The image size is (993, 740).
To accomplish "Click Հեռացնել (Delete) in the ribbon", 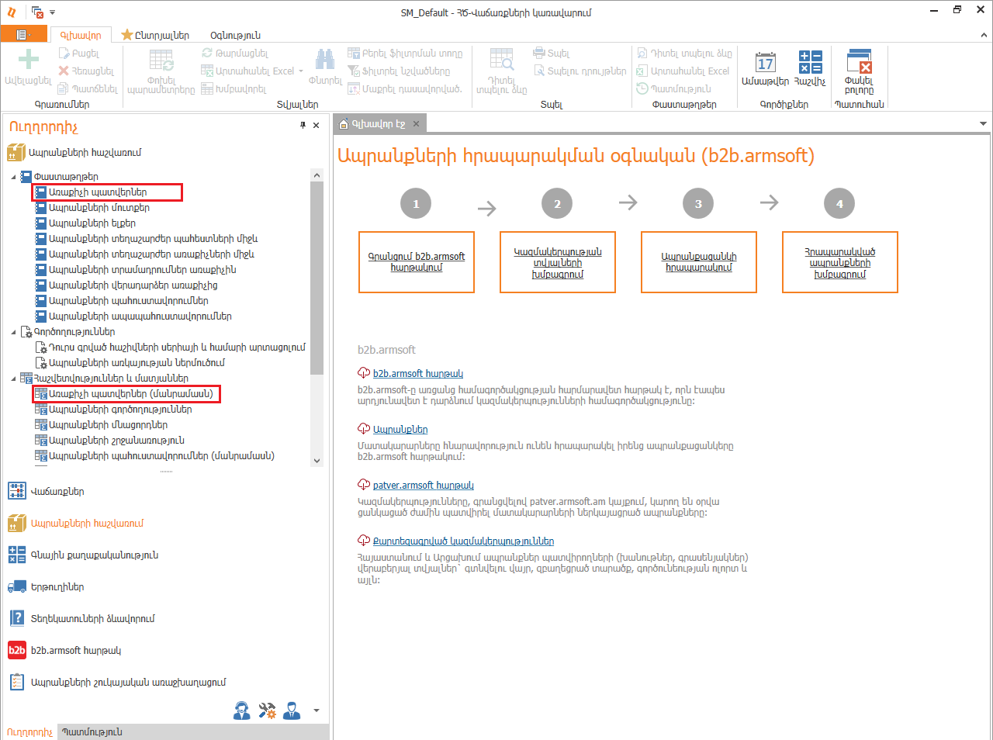I will (86, 71).
